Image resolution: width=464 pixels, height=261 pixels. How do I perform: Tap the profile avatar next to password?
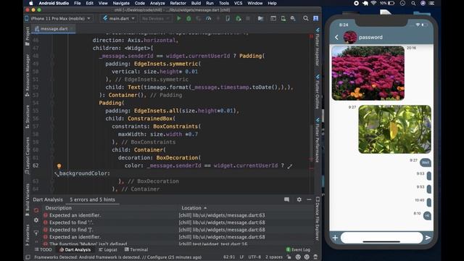tap(349, 37)
